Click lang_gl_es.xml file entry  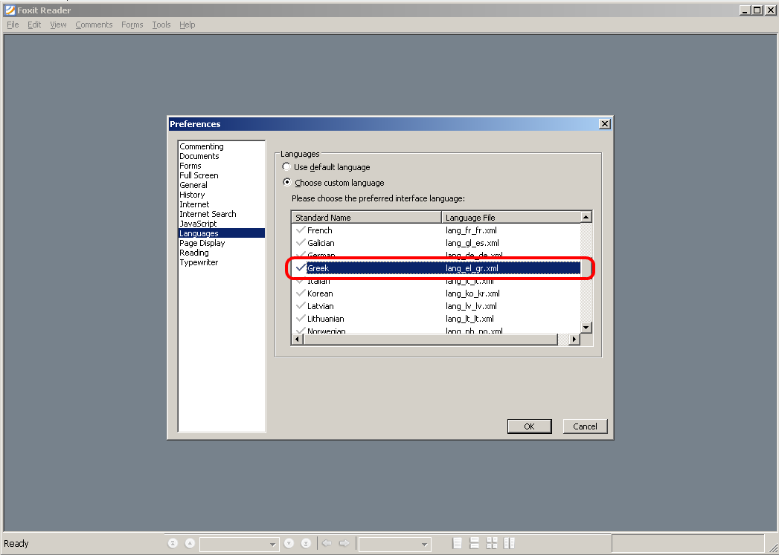(x=472, y=243)
